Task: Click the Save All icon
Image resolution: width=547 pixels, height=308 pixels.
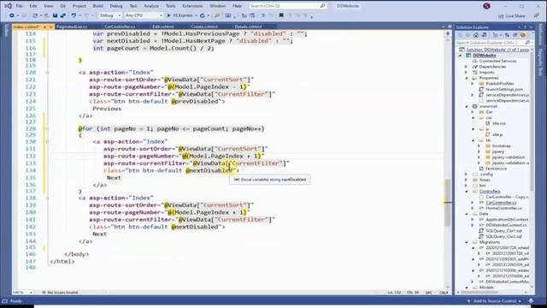Action: point(62,15)
